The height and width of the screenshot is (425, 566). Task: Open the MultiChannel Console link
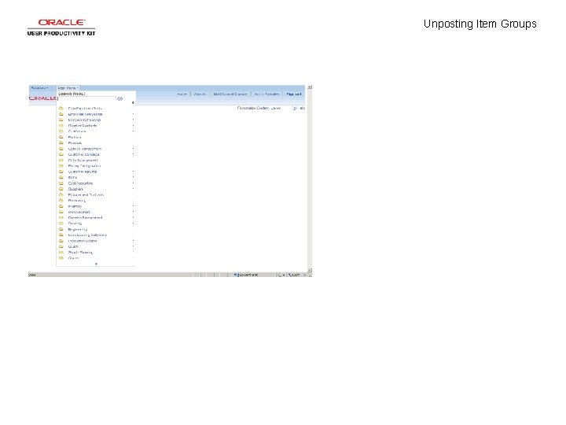click(x=230, y=94)
